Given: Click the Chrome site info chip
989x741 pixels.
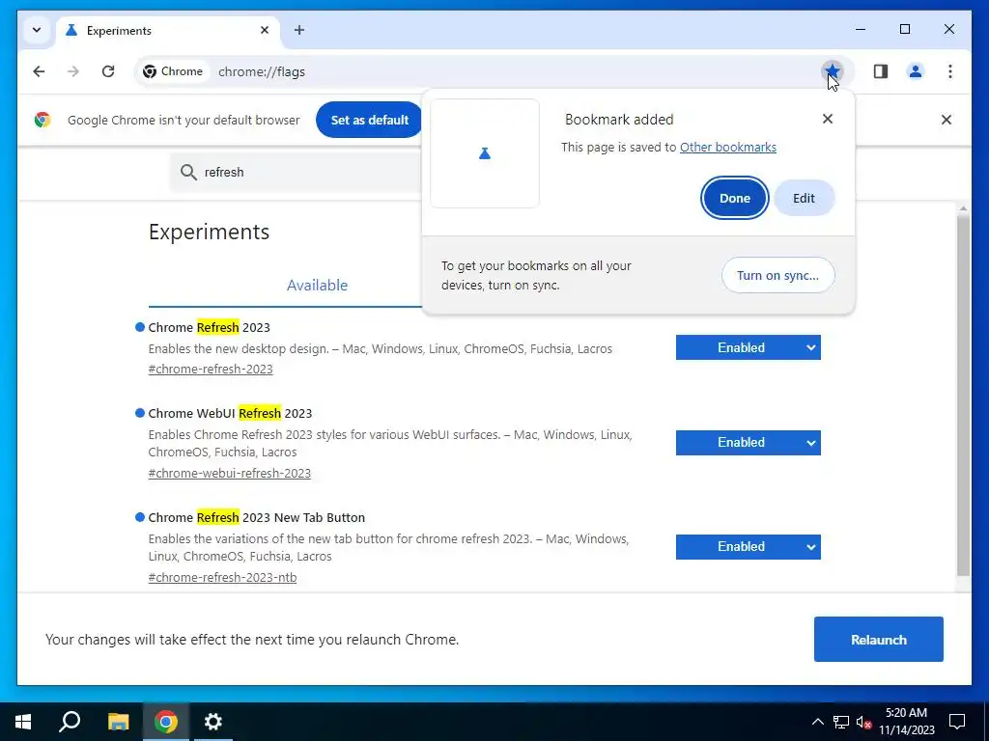Looking at the screenshot, I should [173, 71].
